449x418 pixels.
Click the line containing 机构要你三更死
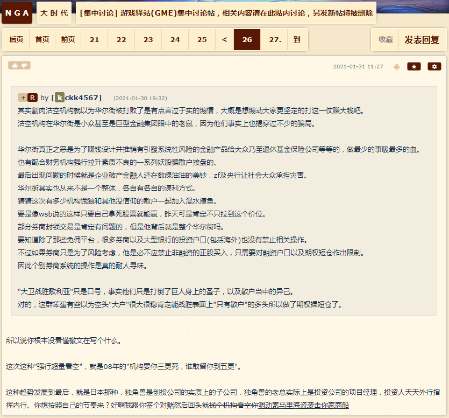[123, 366]
